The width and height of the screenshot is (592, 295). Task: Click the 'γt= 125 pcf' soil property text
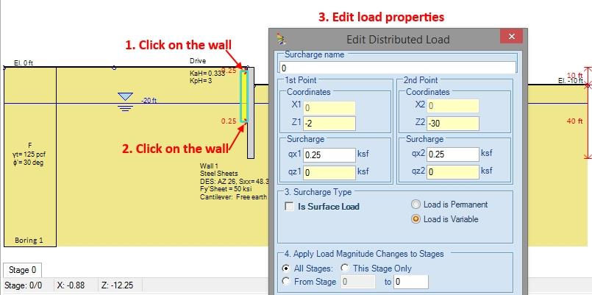29,154
